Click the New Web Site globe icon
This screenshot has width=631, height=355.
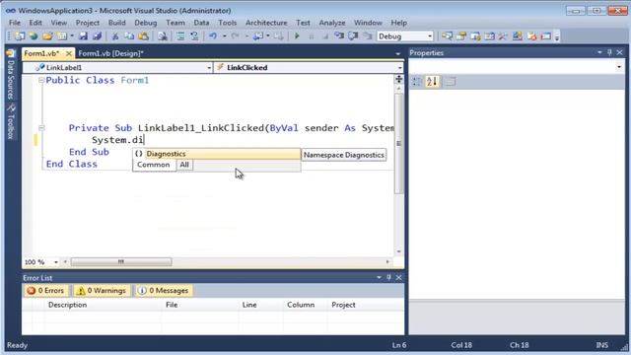[x=34, y=36]
